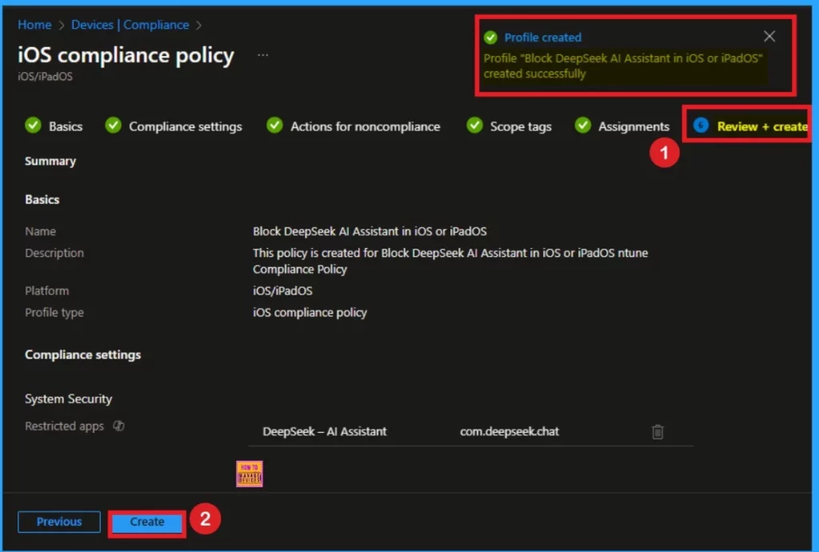Click the 'Profile created' notification title
Viewport: 819px width, 552px height.
[x=543, y=38]
